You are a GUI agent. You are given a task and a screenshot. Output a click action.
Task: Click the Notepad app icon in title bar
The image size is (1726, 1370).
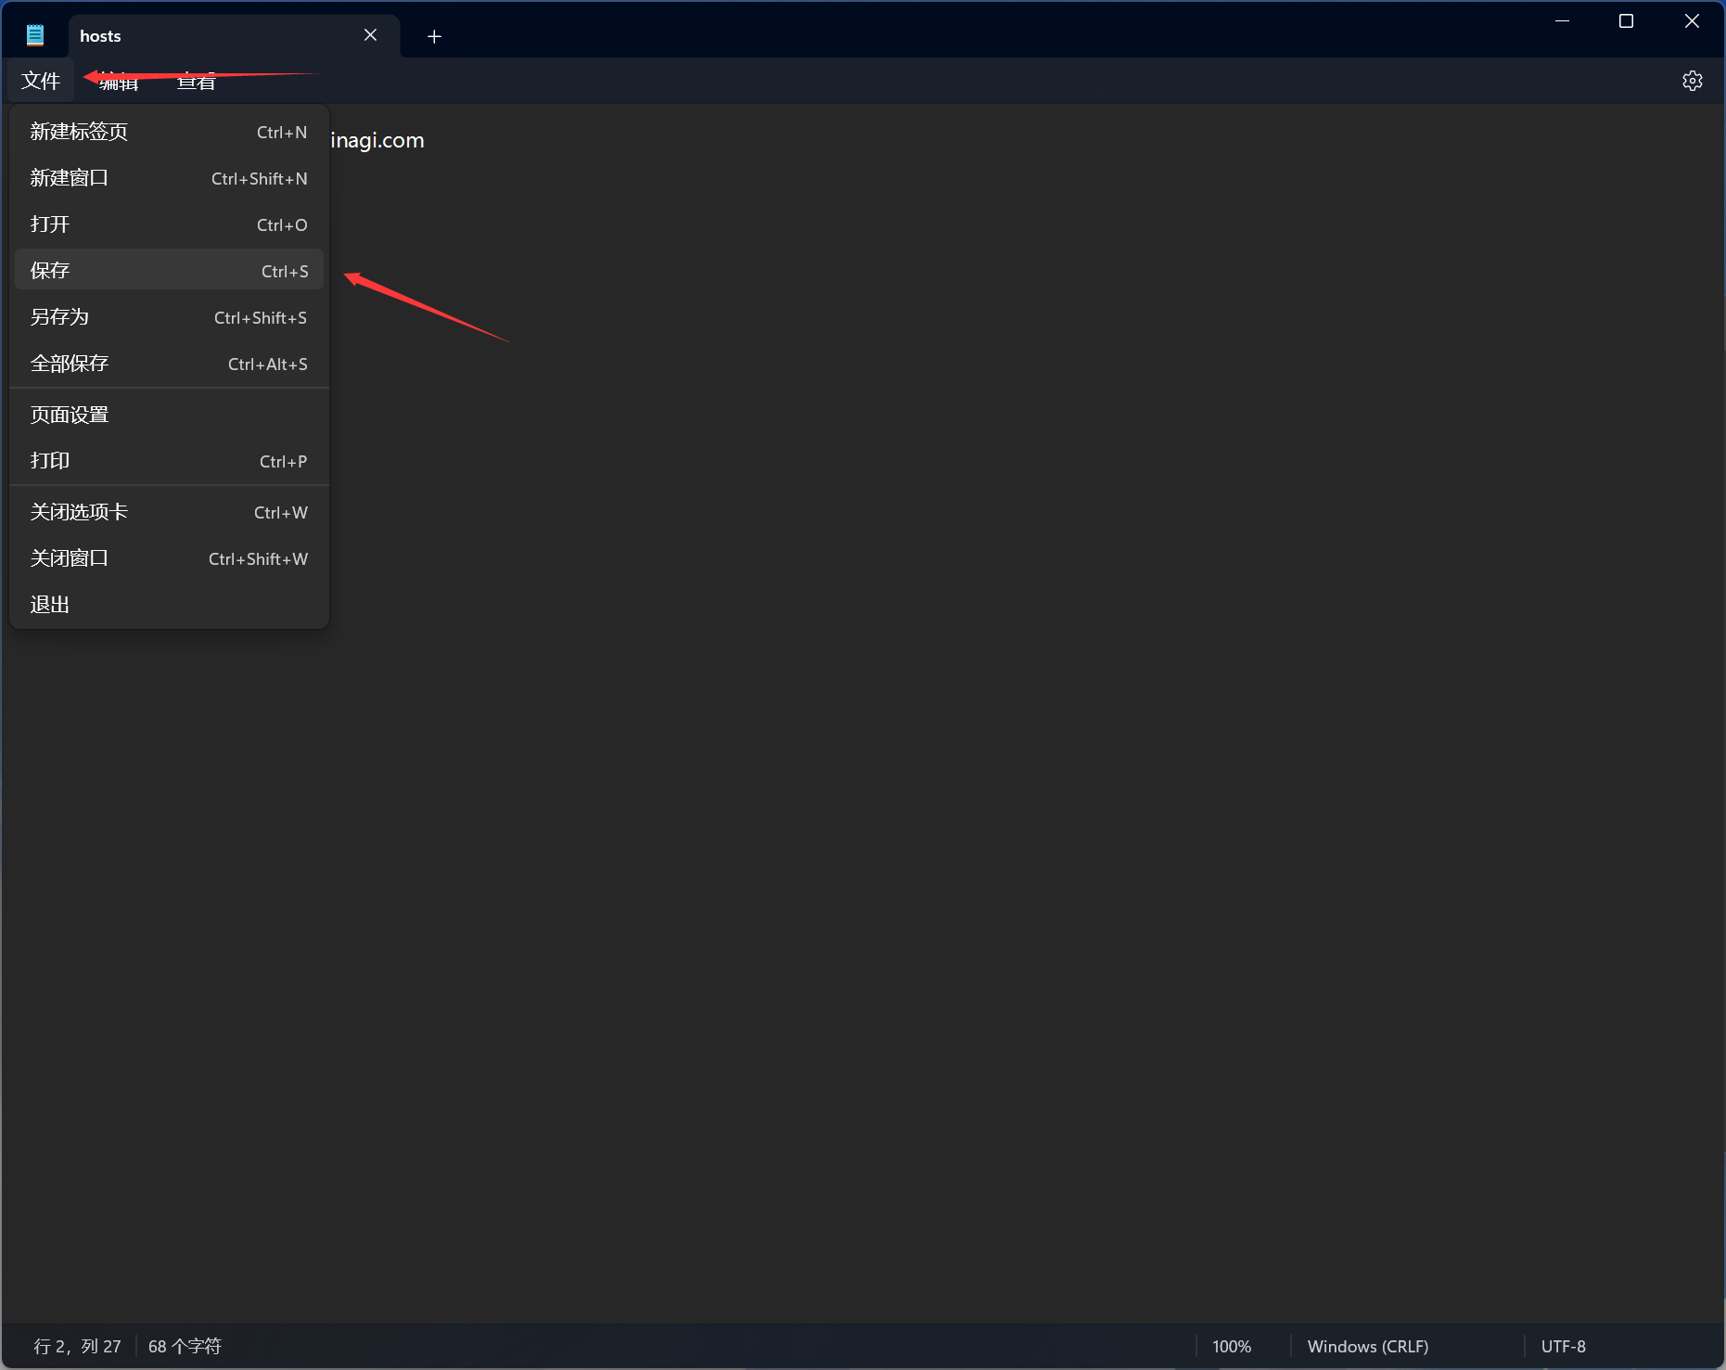click(35, 35)
